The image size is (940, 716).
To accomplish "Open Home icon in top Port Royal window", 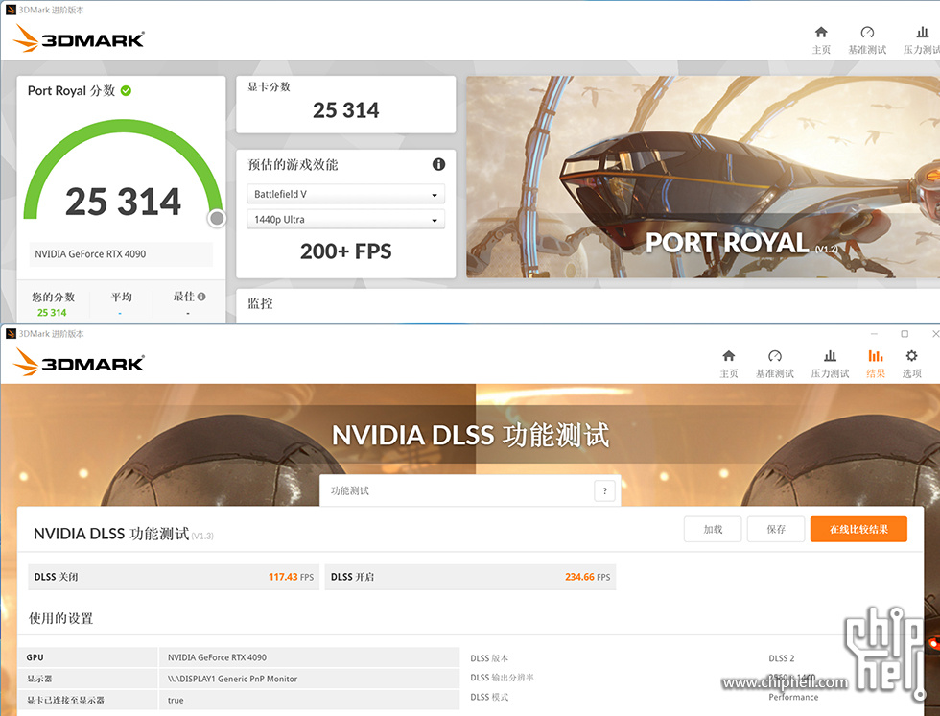I will point(821,33).
